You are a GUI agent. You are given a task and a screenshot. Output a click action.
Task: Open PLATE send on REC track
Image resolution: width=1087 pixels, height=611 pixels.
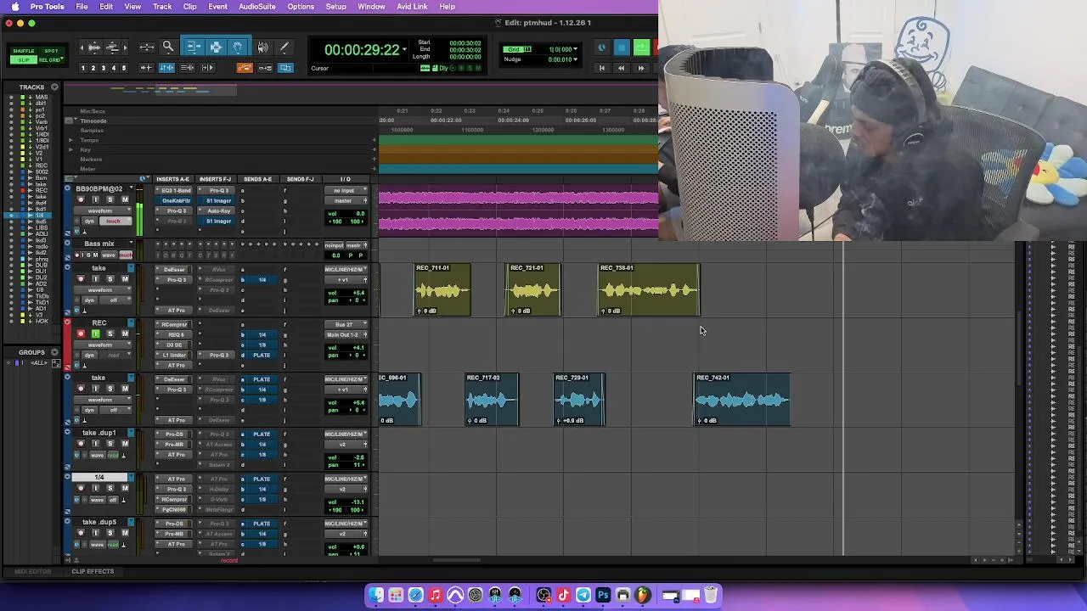(262, 355)
